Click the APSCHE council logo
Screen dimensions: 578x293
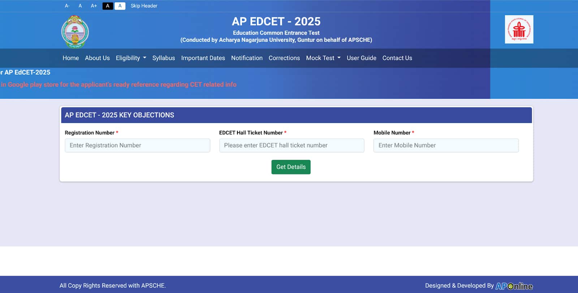point(519,29)
